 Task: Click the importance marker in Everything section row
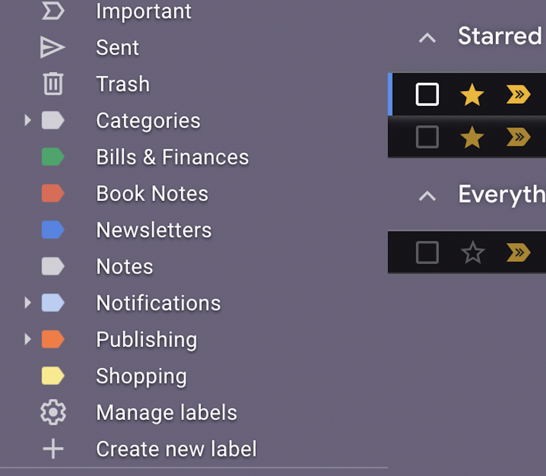(518, 253)
